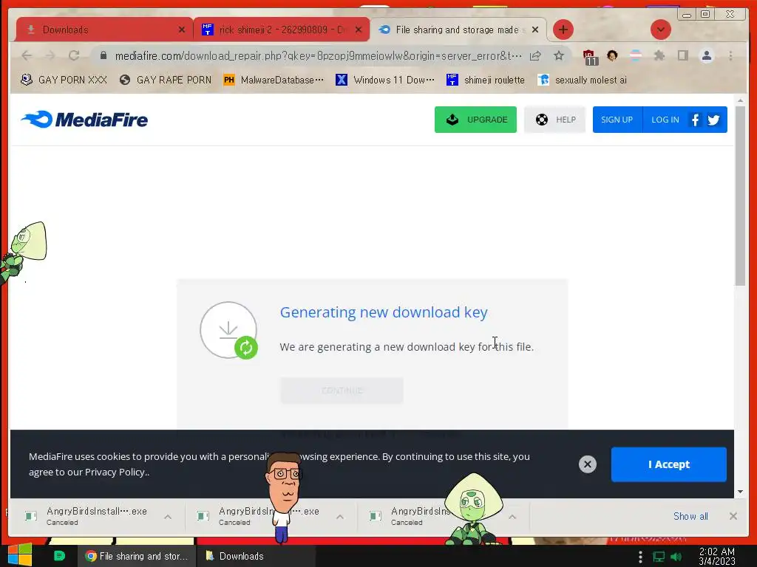
Task: Open a new tab with the plus button
Action: coord(563,30)
